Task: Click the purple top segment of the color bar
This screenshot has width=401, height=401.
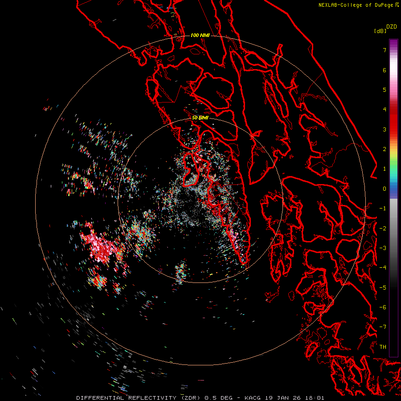Action: 393,44
